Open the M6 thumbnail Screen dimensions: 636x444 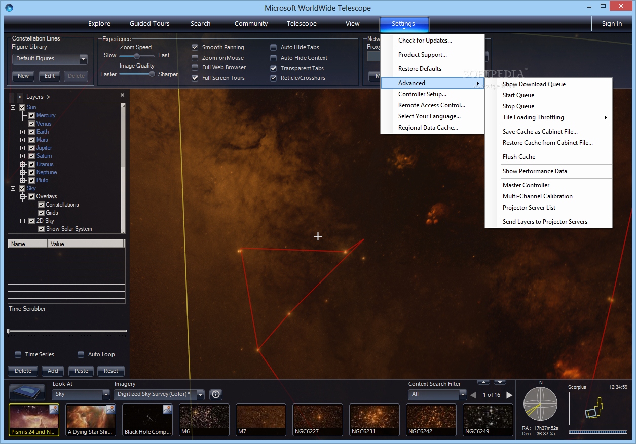point(204,420)
